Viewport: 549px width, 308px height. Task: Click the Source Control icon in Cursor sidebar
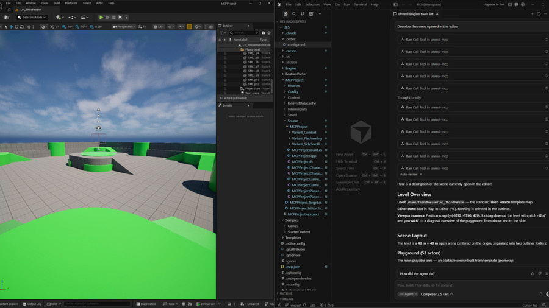tap(303, 14)
